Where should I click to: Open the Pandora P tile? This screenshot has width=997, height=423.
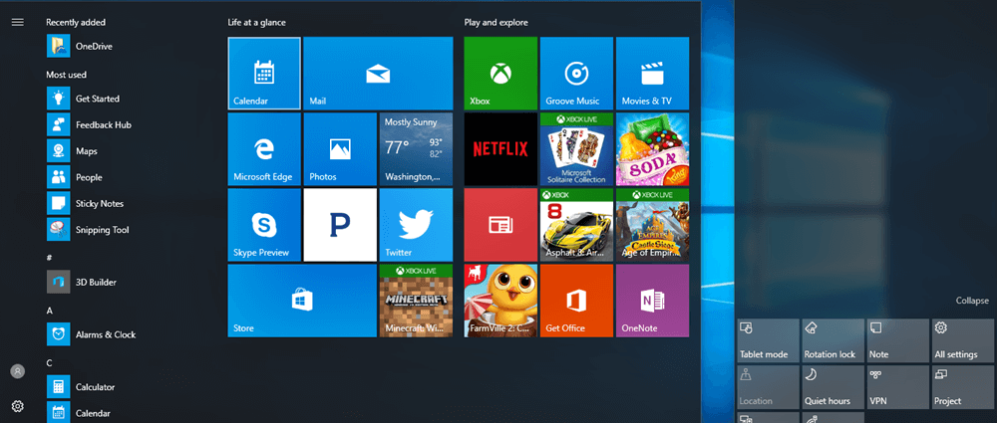[340, 225]
